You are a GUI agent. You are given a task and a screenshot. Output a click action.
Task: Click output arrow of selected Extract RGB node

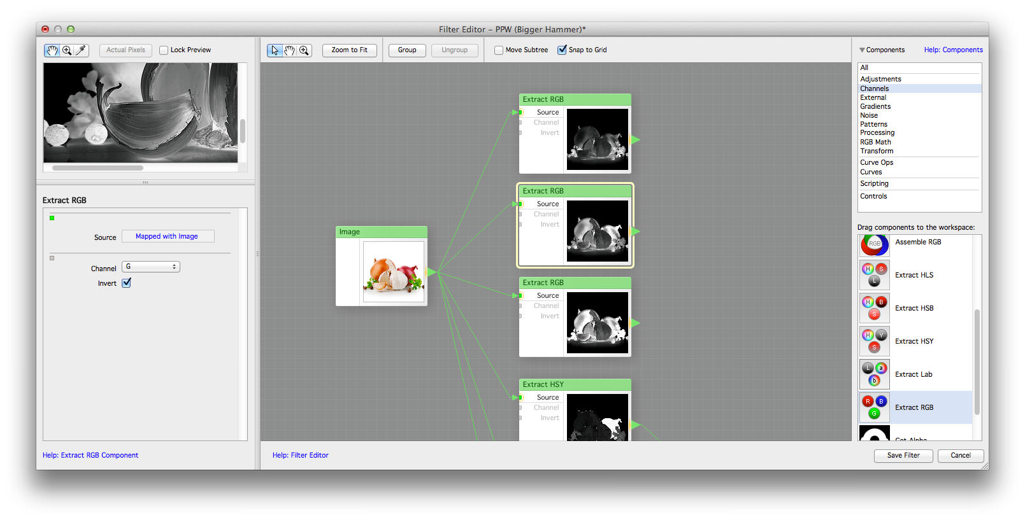tap(635, 231)
